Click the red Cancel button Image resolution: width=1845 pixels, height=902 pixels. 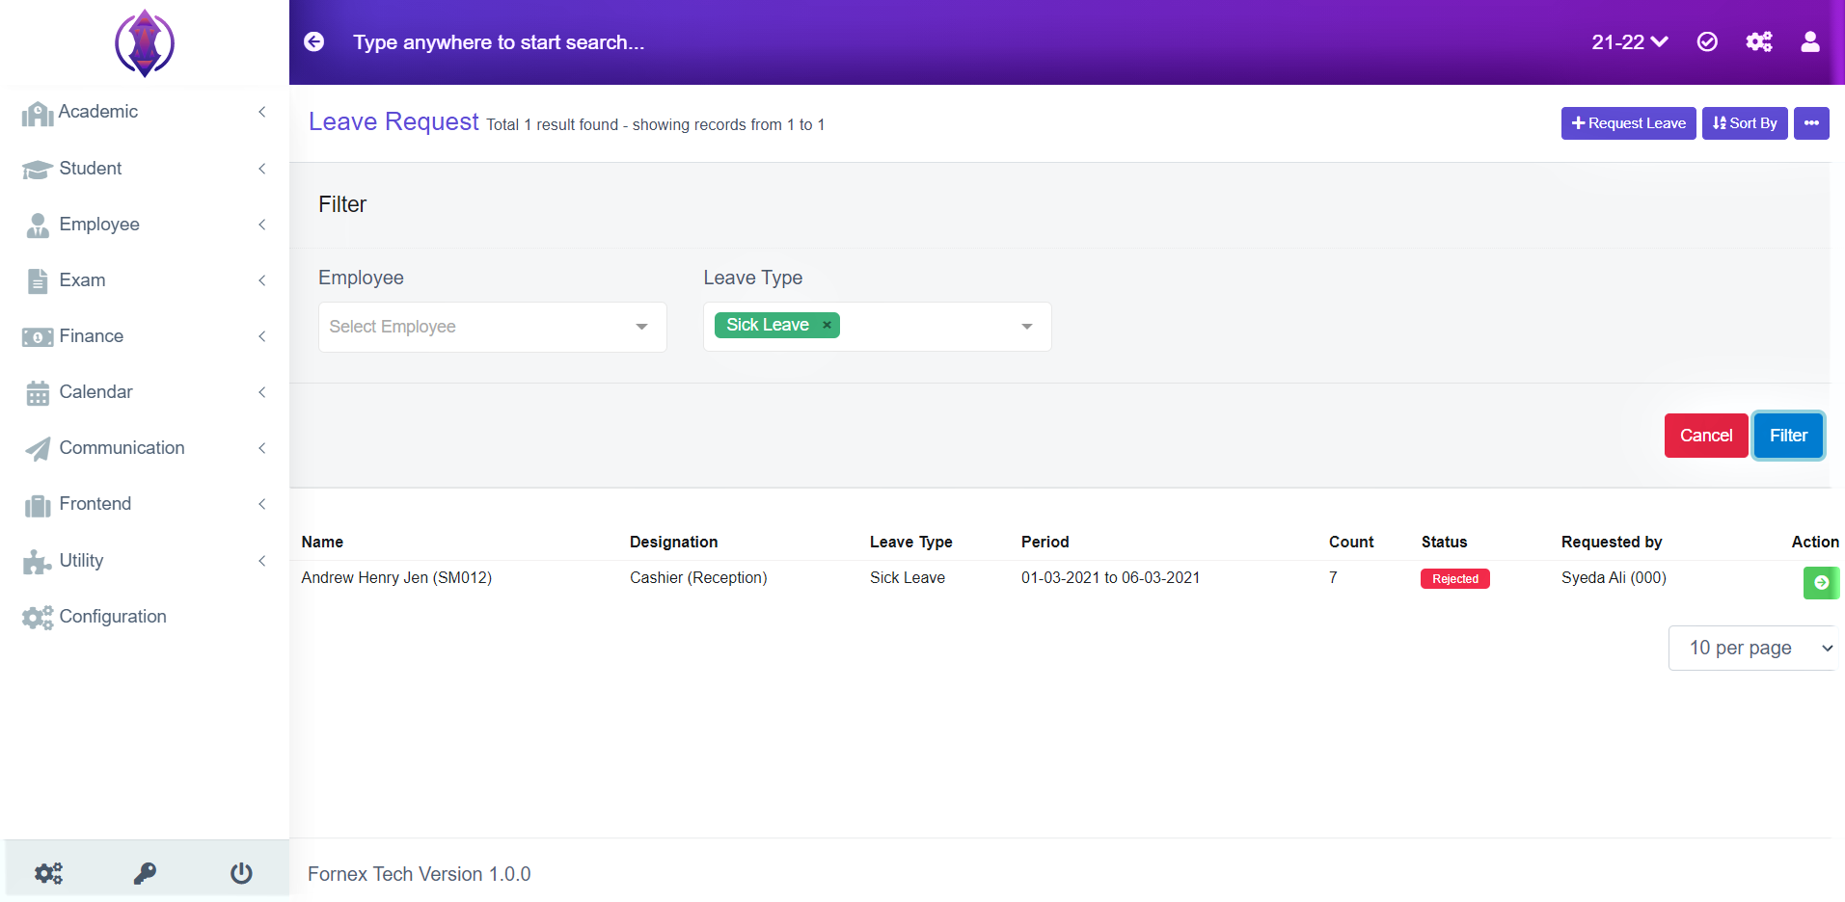click(1706, 436)
